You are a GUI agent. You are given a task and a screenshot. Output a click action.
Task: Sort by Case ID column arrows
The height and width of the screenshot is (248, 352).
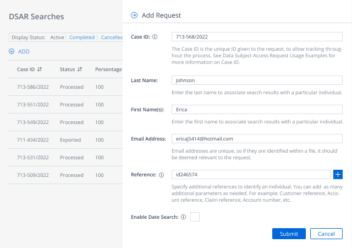40,69
